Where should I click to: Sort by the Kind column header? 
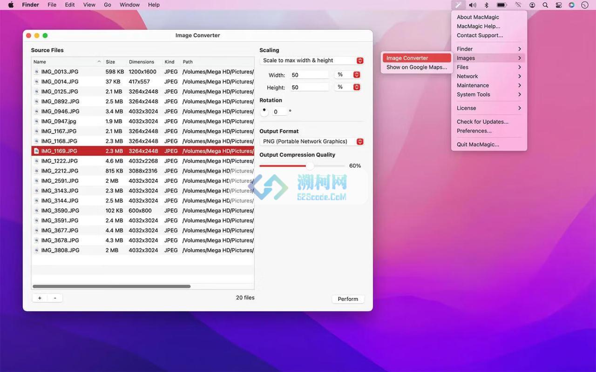(171, 62)
